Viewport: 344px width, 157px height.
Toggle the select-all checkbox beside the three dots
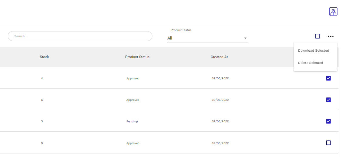(317, 36)
